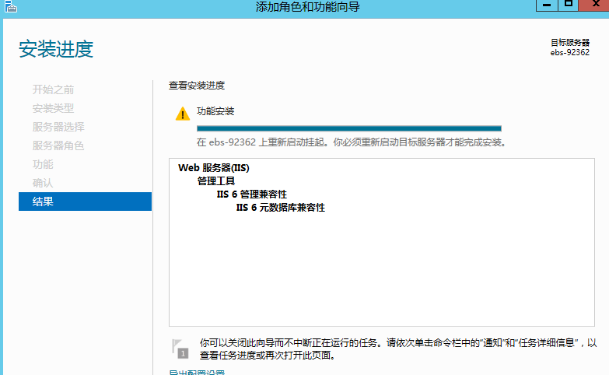609x375 pixels.
Task: Click the yellow warning triangle icon
Action: [x=182, y=114]
